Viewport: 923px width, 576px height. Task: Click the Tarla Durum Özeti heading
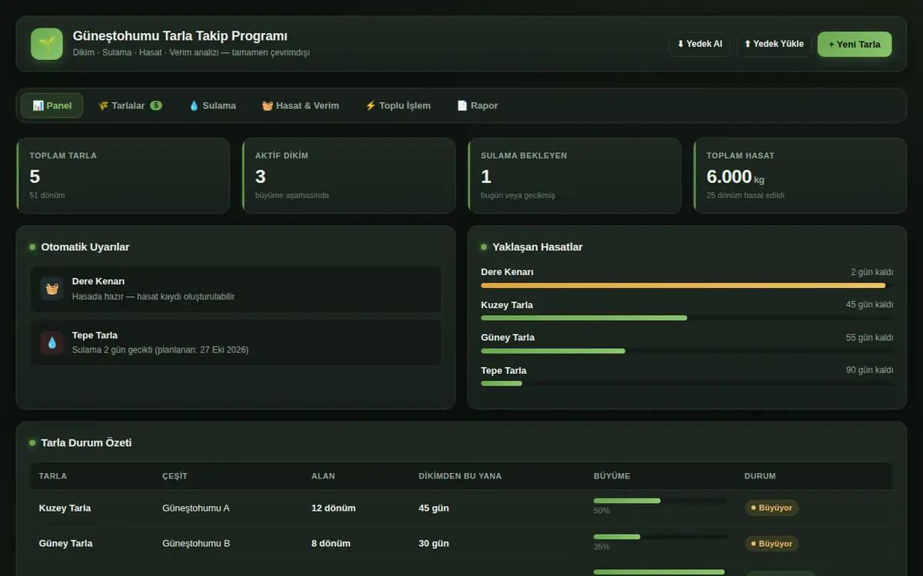click(x=86, y=443)
